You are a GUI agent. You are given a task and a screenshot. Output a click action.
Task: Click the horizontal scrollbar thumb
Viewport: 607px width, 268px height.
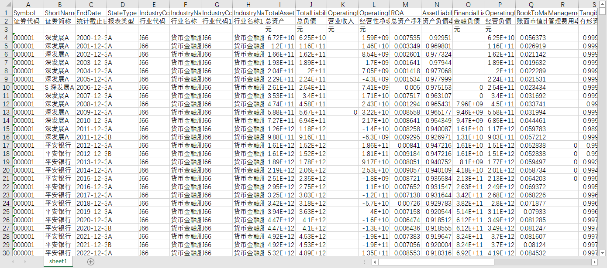[436, 262]
